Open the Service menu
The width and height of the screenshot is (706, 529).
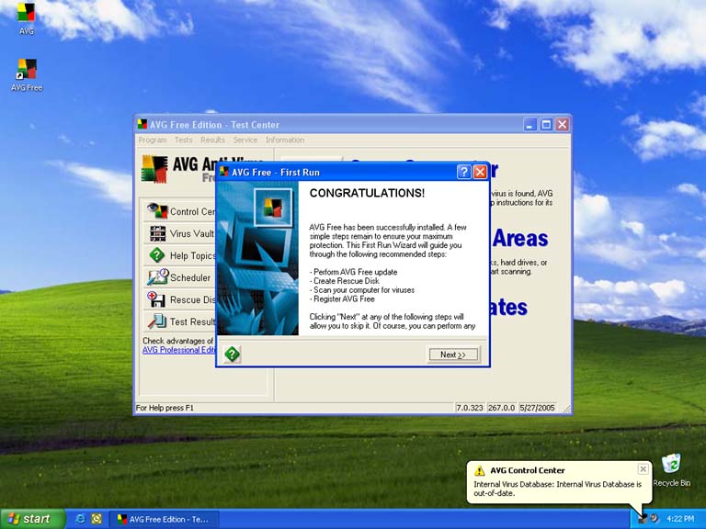pos(245,141)
